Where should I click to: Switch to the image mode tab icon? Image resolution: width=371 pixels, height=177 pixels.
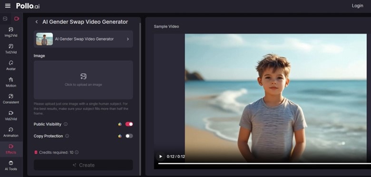point(5,19)
